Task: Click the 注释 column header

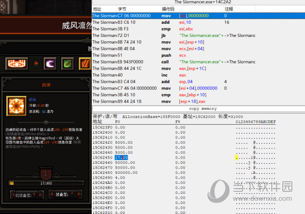Action: click(x=229, y=9)
